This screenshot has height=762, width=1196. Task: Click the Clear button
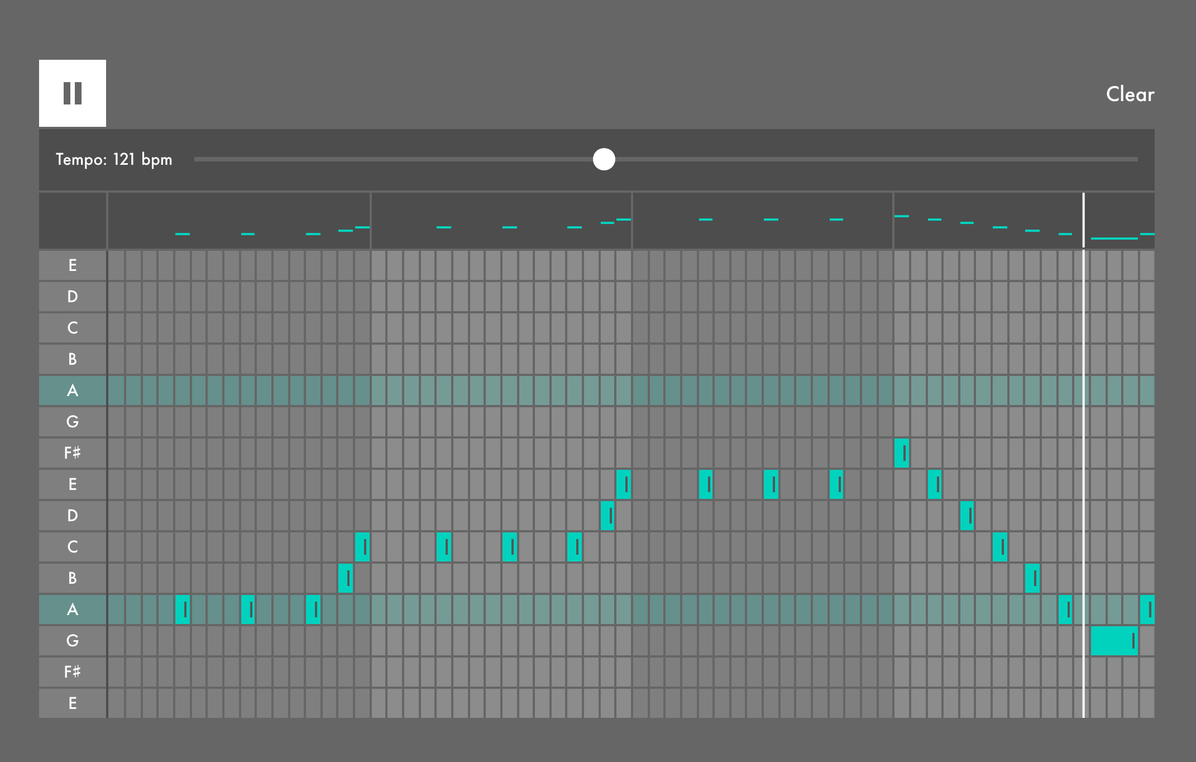[x=1130, y=94]
